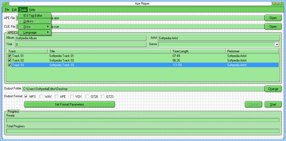The image size is (286, 141).
Task: Uncheck Track 02 checkbox
Action: point(10,60)
